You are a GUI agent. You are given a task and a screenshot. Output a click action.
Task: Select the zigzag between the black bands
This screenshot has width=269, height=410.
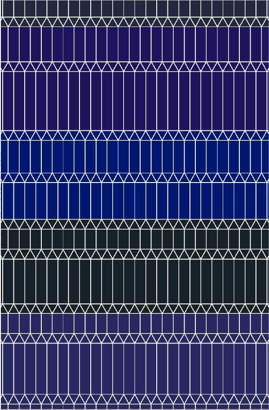pyautogui.click(x=135, y=254)
